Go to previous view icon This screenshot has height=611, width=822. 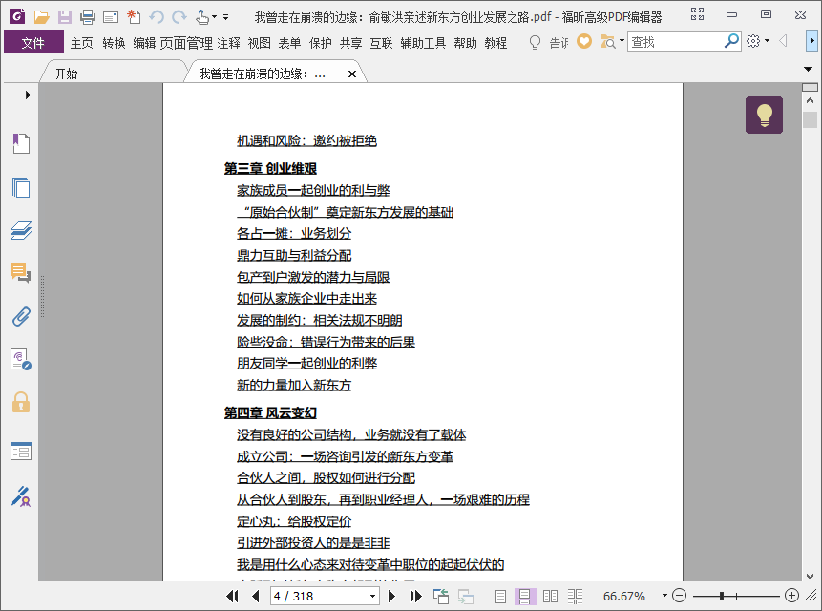(x=441, y=596)
